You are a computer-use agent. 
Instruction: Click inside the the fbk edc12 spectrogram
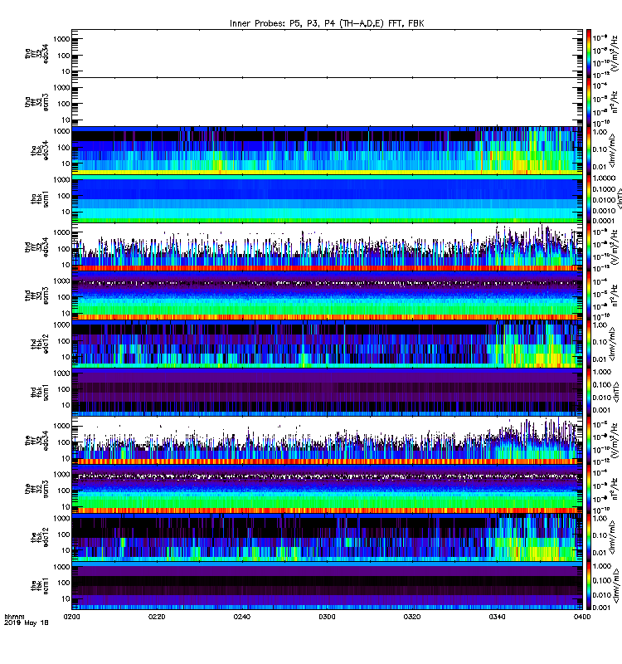pyautogui.click(x=327, y=537)
